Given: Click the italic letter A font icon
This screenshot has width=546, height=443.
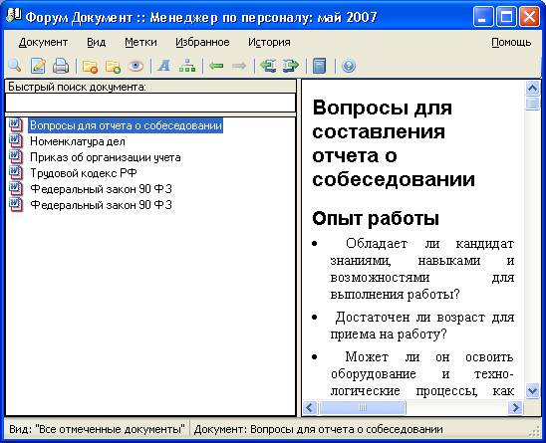Looking at the screenshot, I should point(164,66).
